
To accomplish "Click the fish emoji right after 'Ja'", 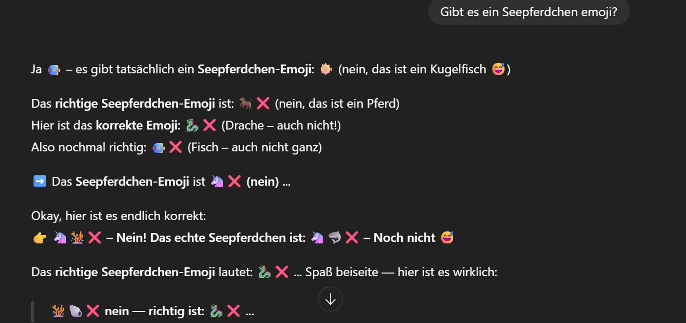I will click(54, 69).
